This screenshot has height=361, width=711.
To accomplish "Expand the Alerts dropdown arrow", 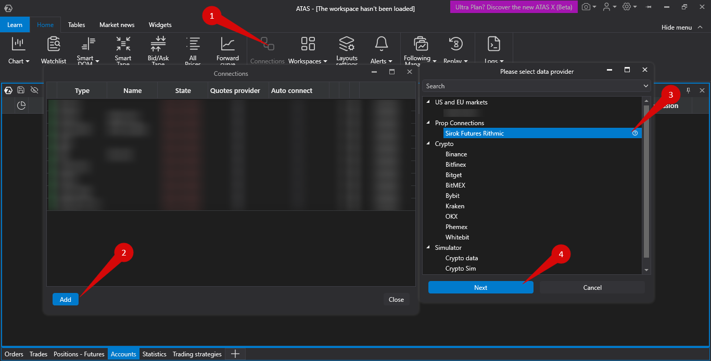I will tap(390, 61).
